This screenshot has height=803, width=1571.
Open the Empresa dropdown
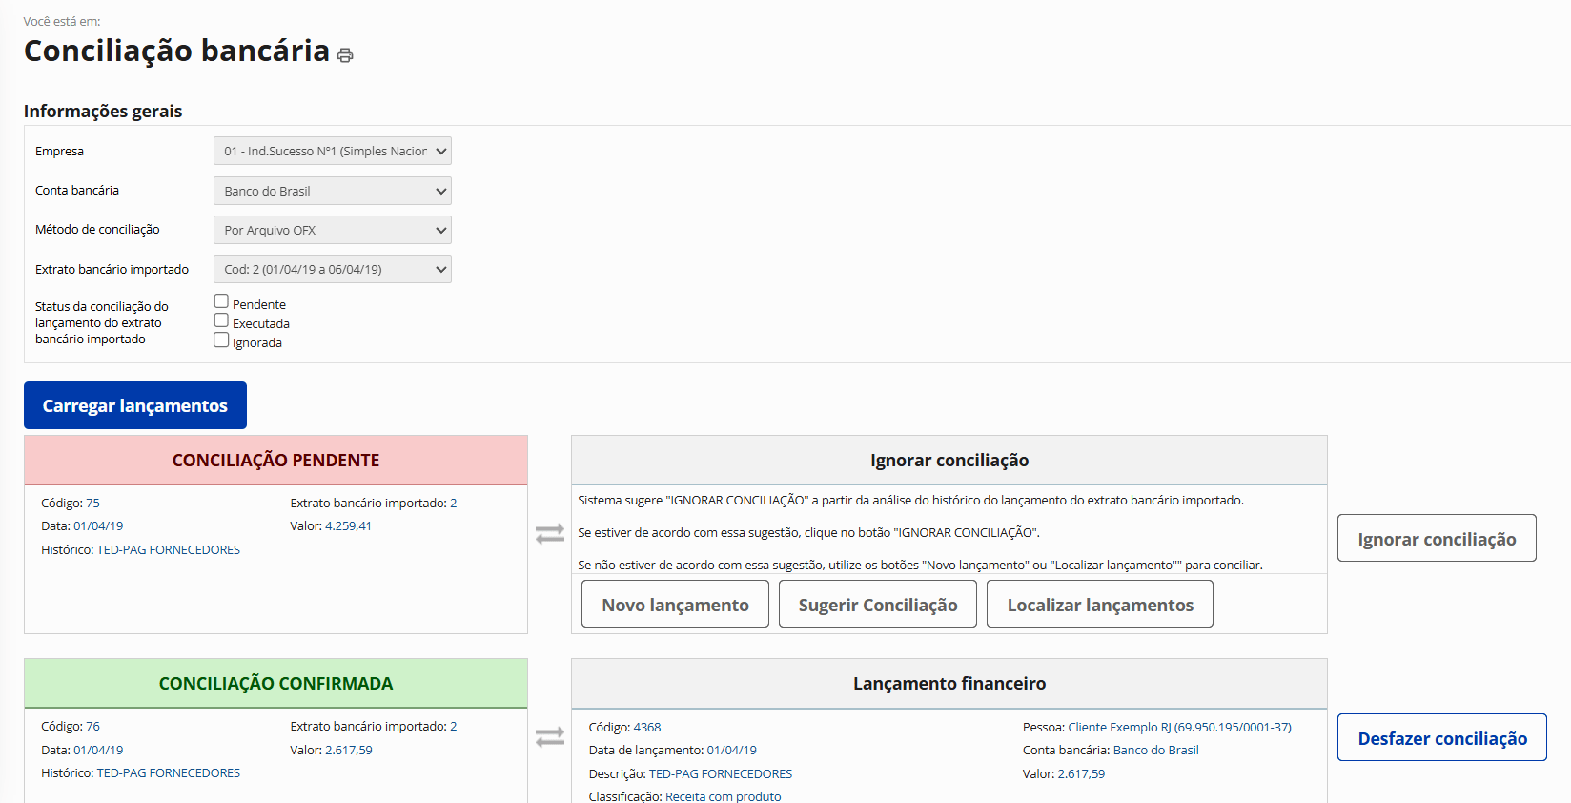click(x=332, y=152)
